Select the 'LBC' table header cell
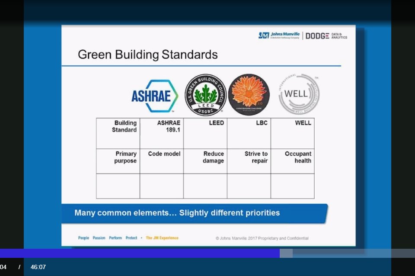The height and width of the screenshot is (276, 415). click(249, 134)
